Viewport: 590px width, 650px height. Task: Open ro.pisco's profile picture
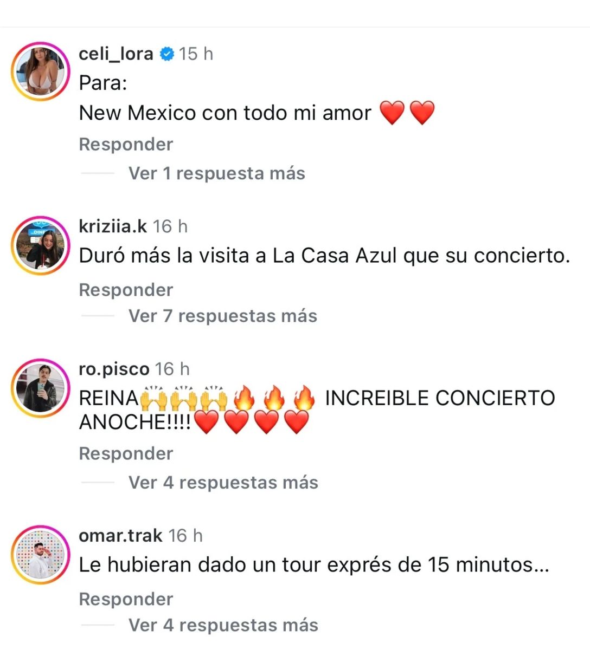point(41,388)
